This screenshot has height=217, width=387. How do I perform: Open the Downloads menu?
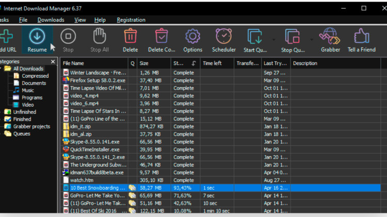tap(51, 20)
